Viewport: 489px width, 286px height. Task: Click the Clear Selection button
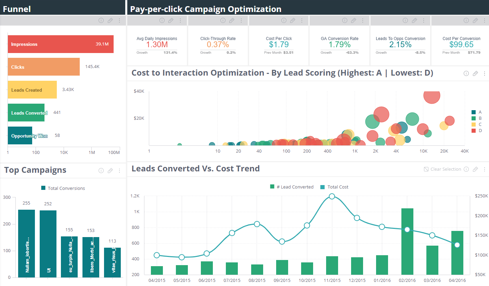point(443,169)
